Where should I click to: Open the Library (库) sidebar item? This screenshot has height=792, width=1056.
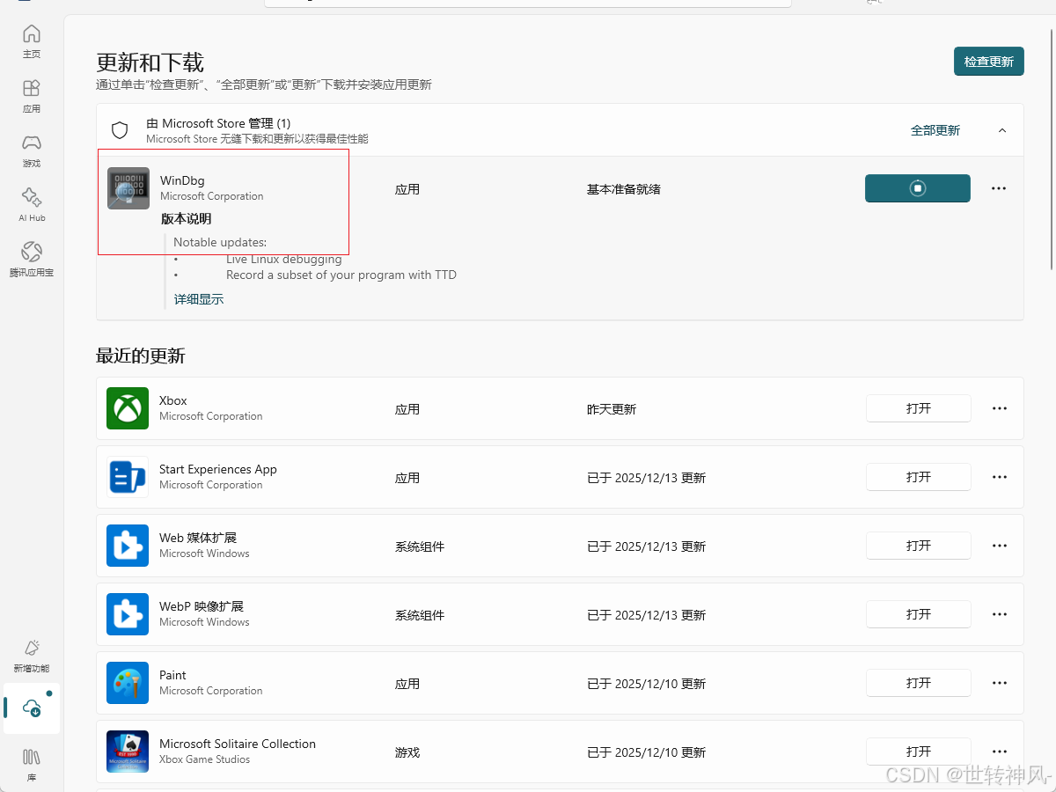(x=32, y=764)
